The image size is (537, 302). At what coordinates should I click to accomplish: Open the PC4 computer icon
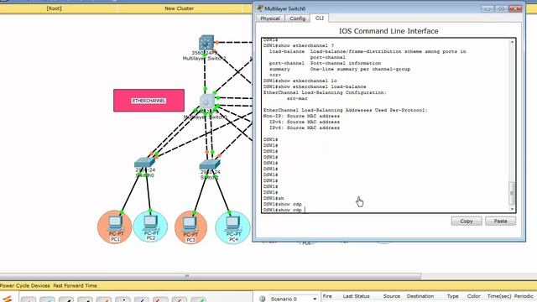[x=233, y=225]
